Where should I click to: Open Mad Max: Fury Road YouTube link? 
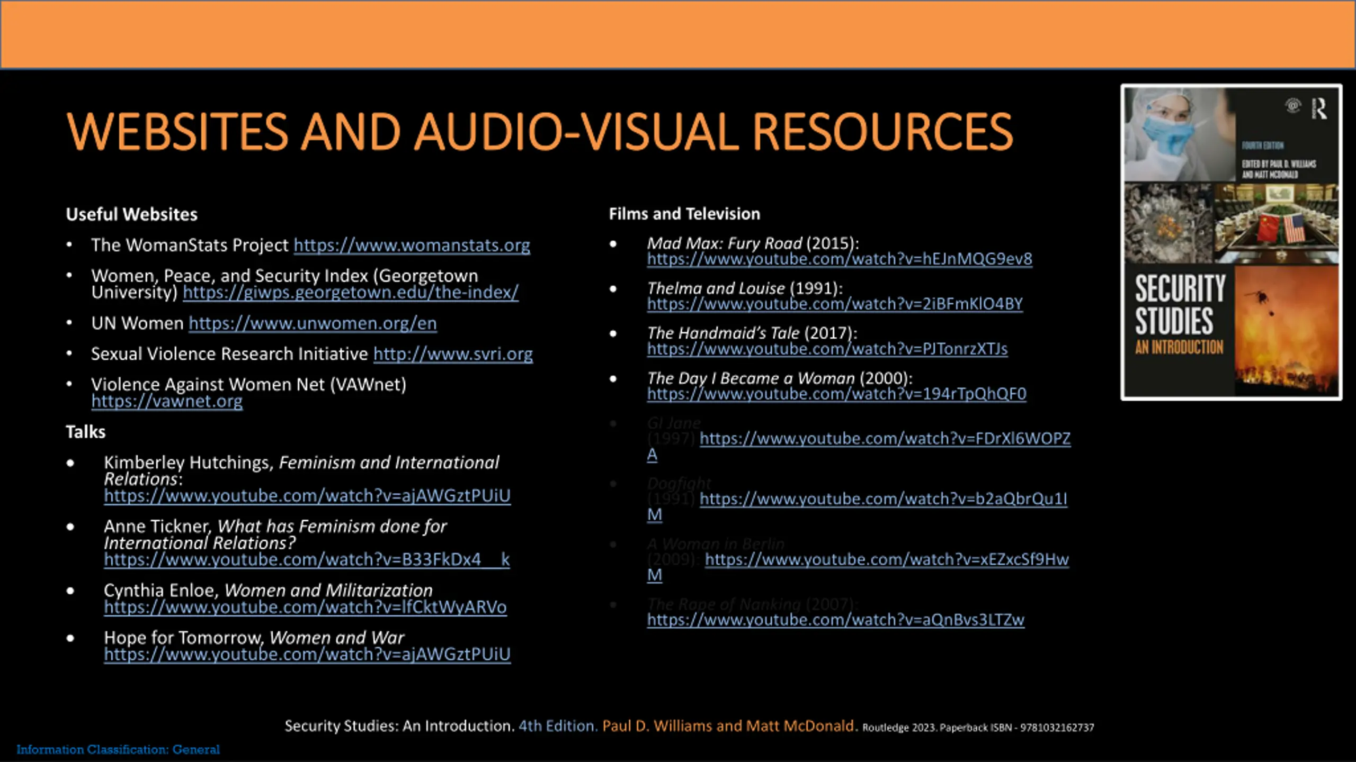tap(840, 259)
